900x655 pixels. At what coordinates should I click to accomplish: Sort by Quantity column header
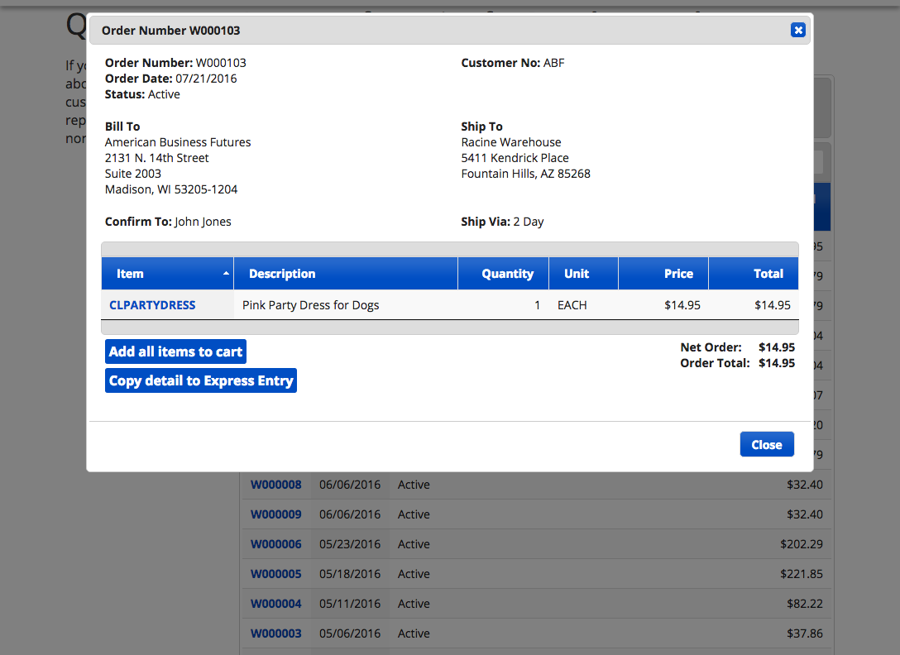504,273
